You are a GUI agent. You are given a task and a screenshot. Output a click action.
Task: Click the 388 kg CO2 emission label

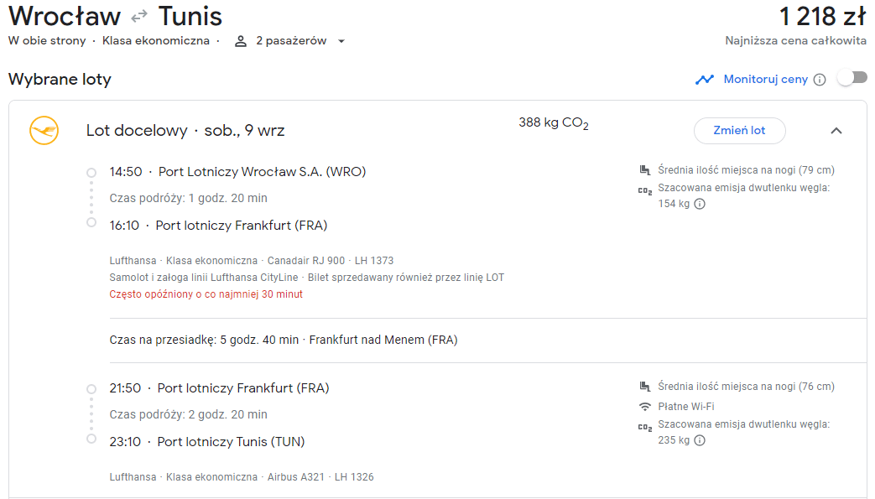[554, 123]
